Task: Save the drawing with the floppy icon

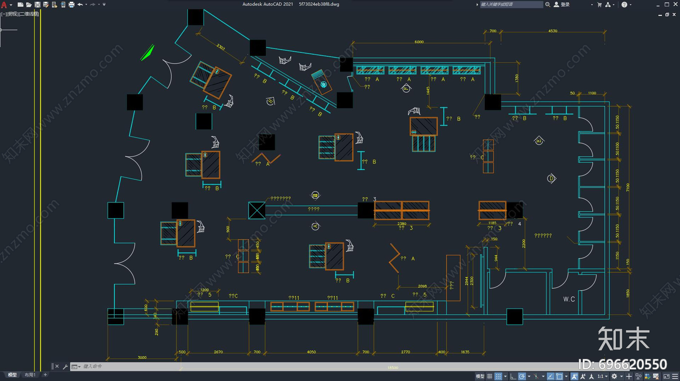Action: [x=37, y=5]
